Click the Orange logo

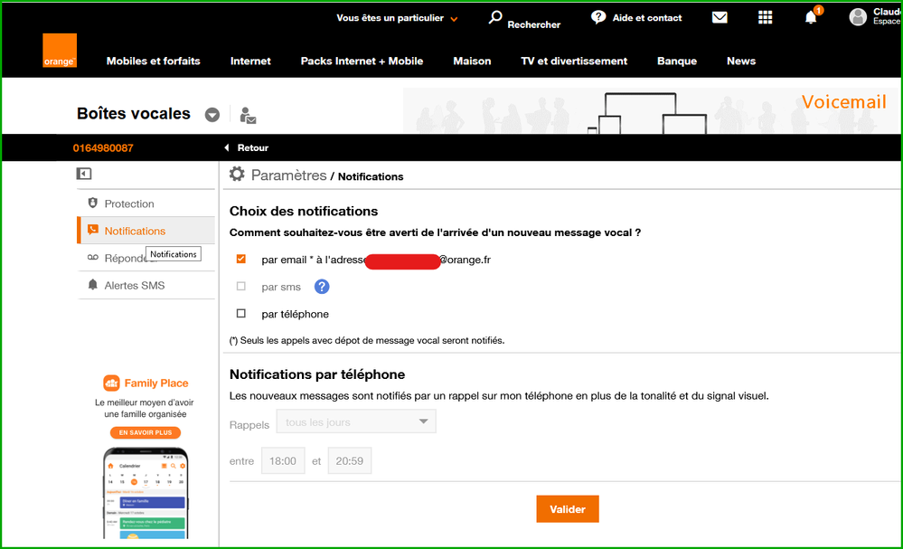click(x=60, y=51)
